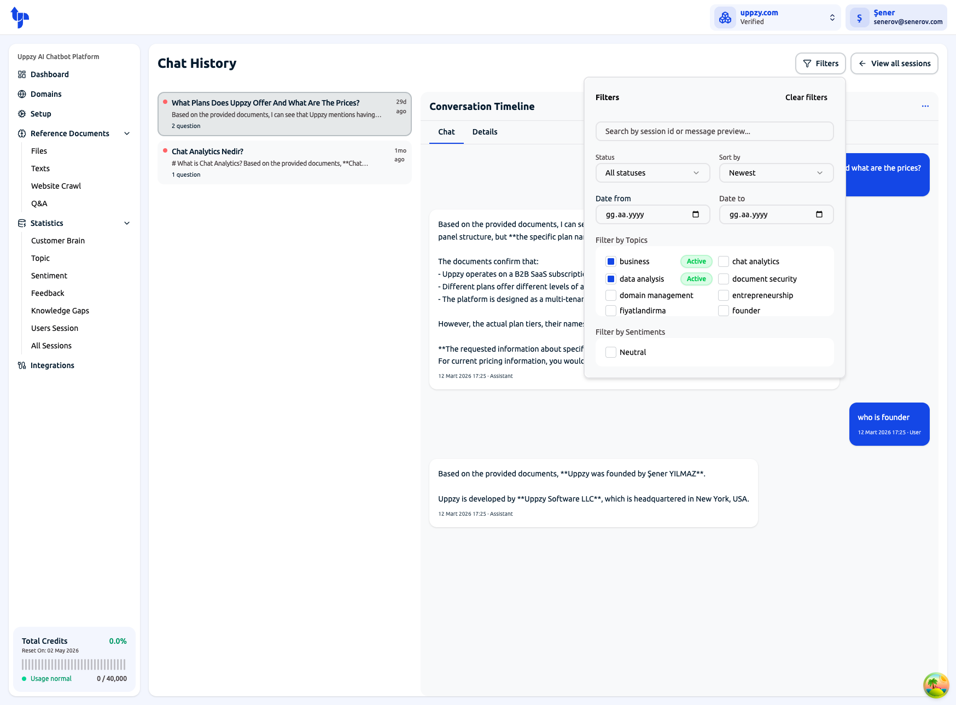Screen dimensions: 956x705
Task: Click the Filters button
Action: (x=820, y=63)
